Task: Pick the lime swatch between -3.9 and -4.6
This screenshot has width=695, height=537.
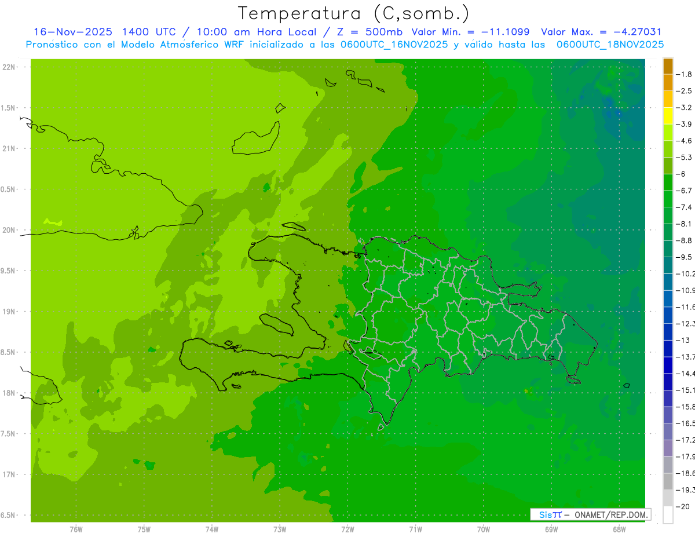Action: (668, 133)
